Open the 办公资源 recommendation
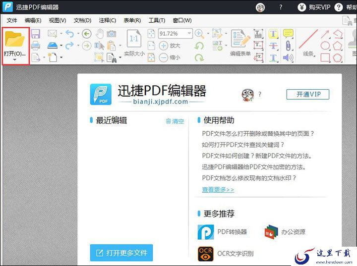This screenshot has width=357, height=266. tap(285, 232)
